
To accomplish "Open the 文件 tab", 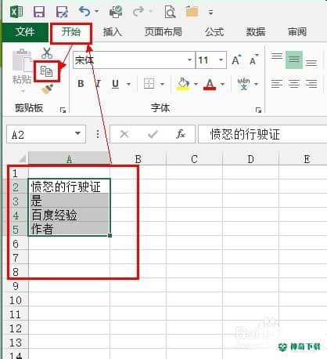I will click(25, 32).
